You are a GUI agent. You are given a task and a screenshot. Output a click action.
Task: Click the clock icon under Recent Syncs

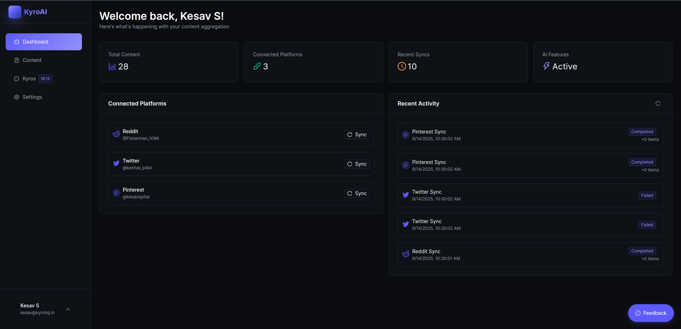[402, 66]
